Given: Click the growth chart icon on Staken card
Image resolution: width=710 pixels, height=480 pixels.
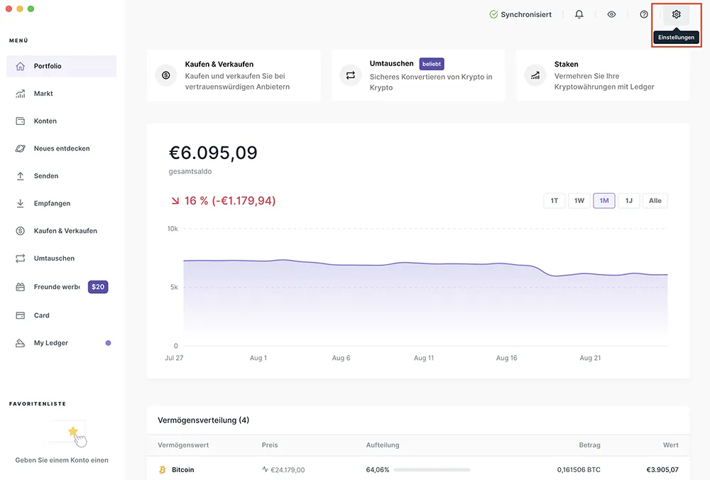Looking at the screenshot, I should pos(535,75).
